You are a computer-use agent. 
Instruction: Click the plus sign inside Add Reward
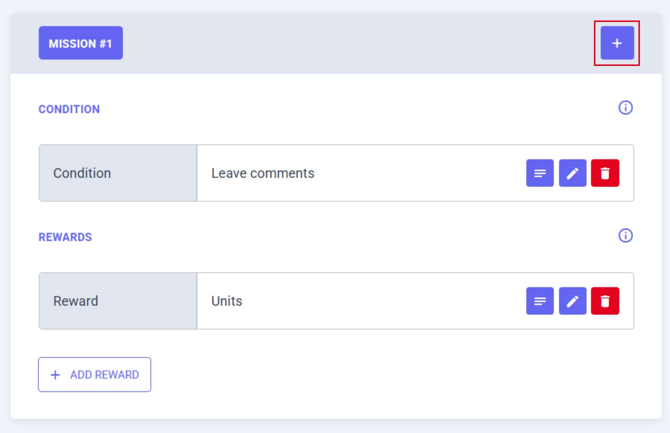(55, 375)
